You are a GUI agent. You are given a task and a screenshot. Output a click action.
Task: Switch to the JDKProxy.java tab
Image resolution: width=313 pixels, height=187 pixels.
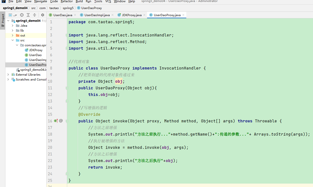tap(132, 15)
